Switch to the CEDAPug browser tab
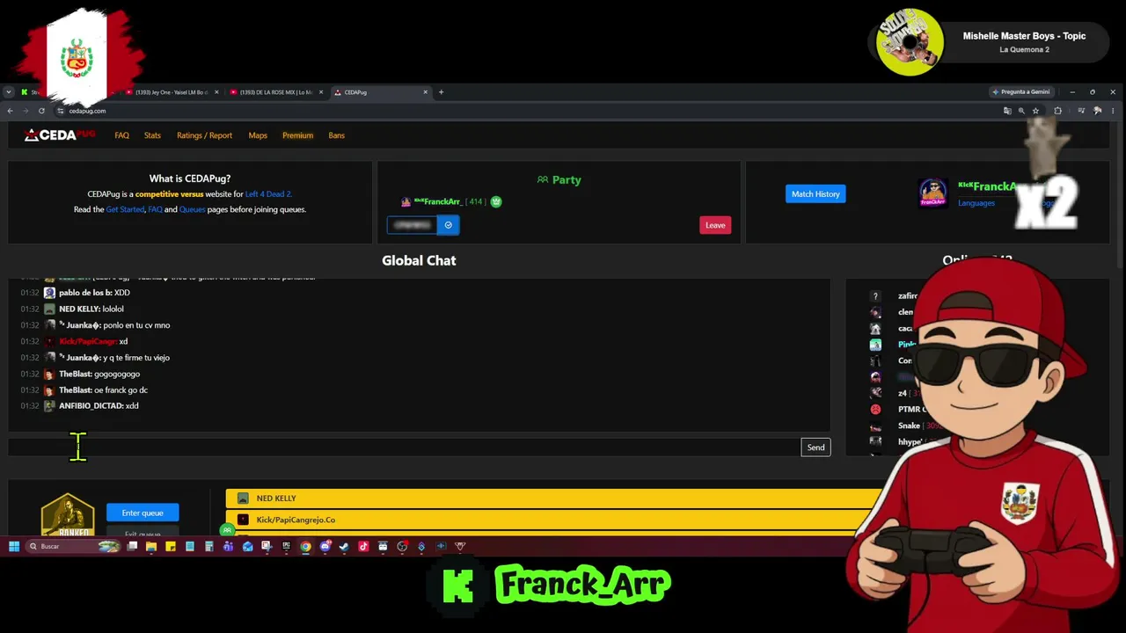This screenshot has width=1126, height=633. pos(382,92)
